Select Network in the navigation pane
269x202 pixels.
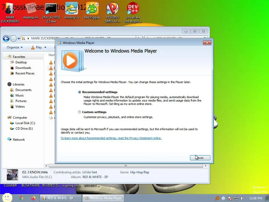19,140
